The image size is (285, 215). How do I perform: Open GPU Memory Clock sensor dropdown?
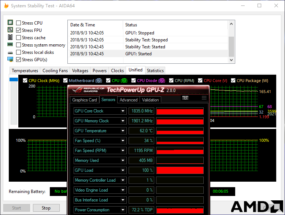pyautogui.click(x=123, y=121)
